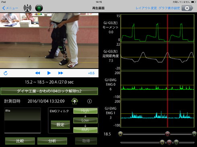
Task: Click the red current-position handle on upper slider
Action: (x=167, y=134)
